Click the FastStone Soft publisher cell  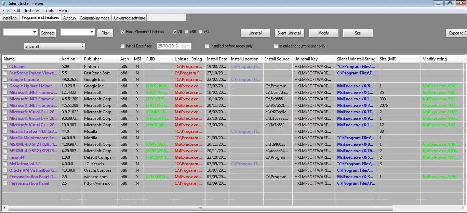click(97, 73)
